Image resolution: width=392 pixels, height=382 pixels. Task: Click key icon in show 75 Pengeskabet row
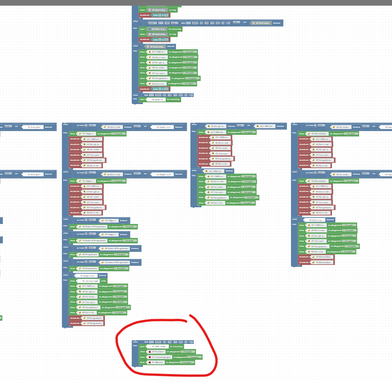[x=80, y=269]
